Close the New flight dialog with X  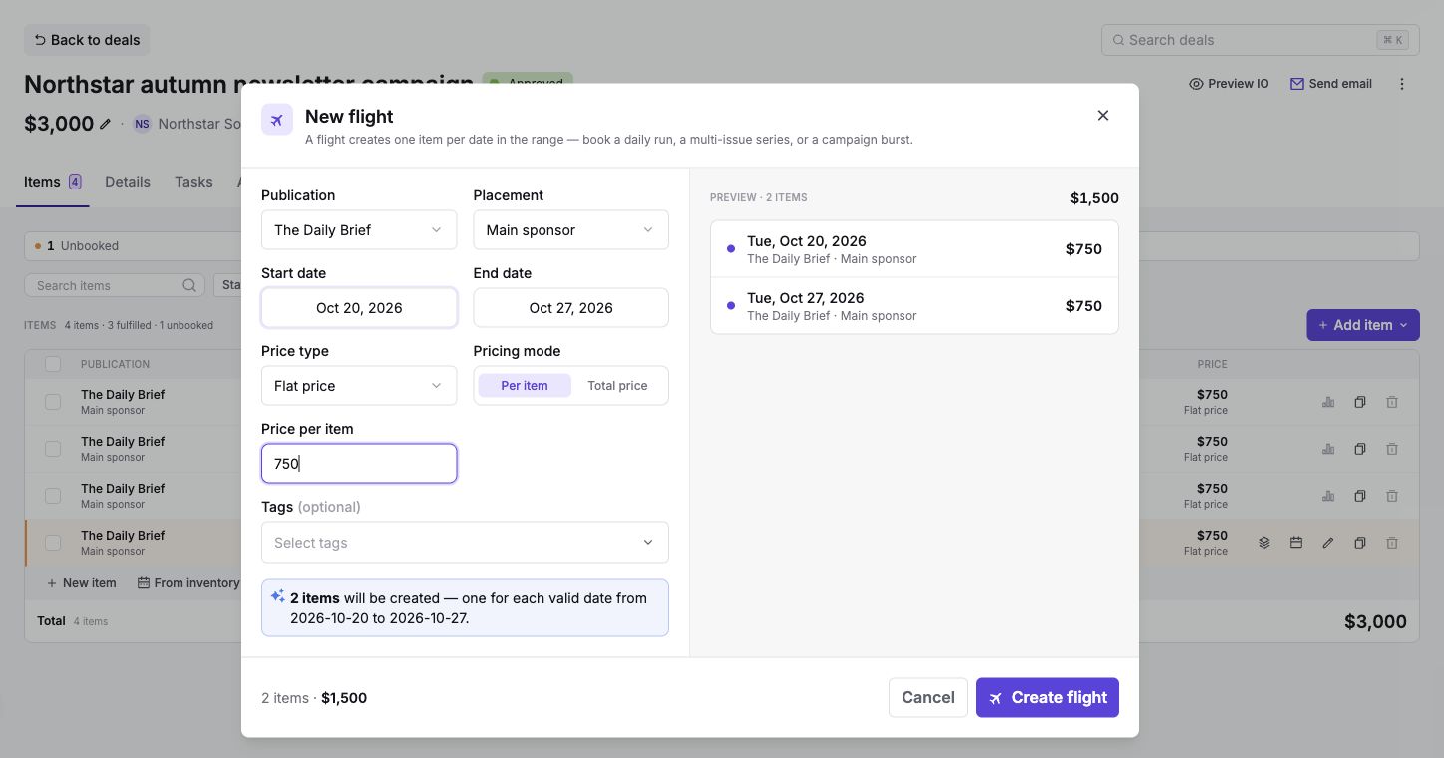(x=1103, y=115)
